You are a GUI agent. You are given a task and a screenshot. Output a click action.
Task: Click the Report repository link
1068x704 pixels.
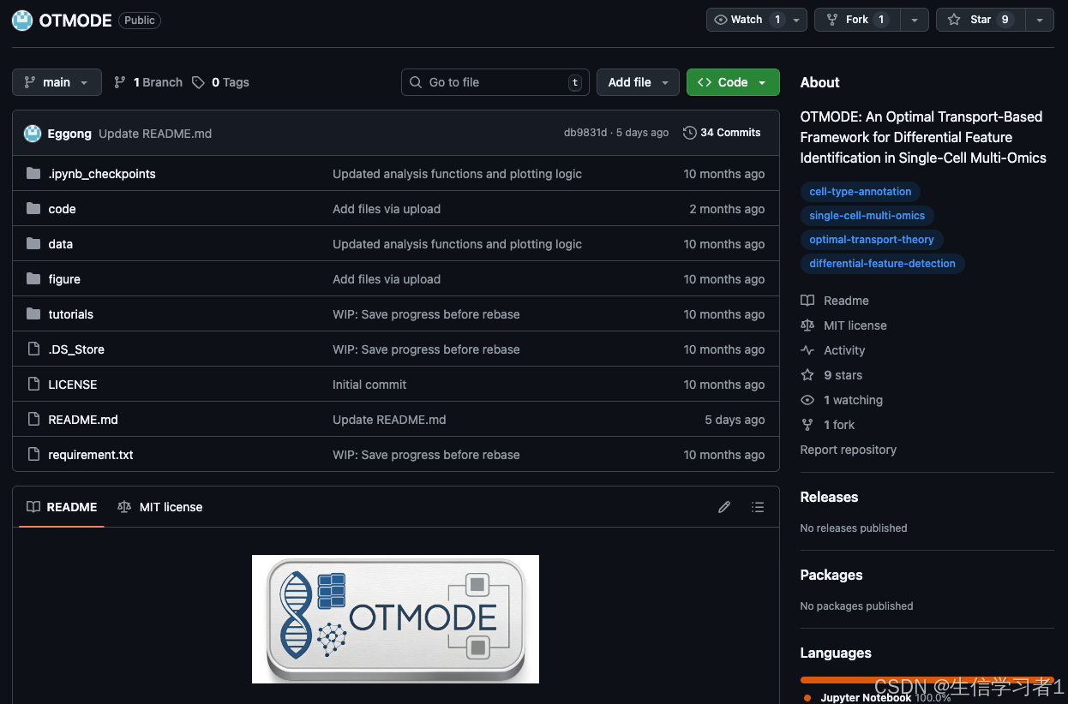point(849,450)
